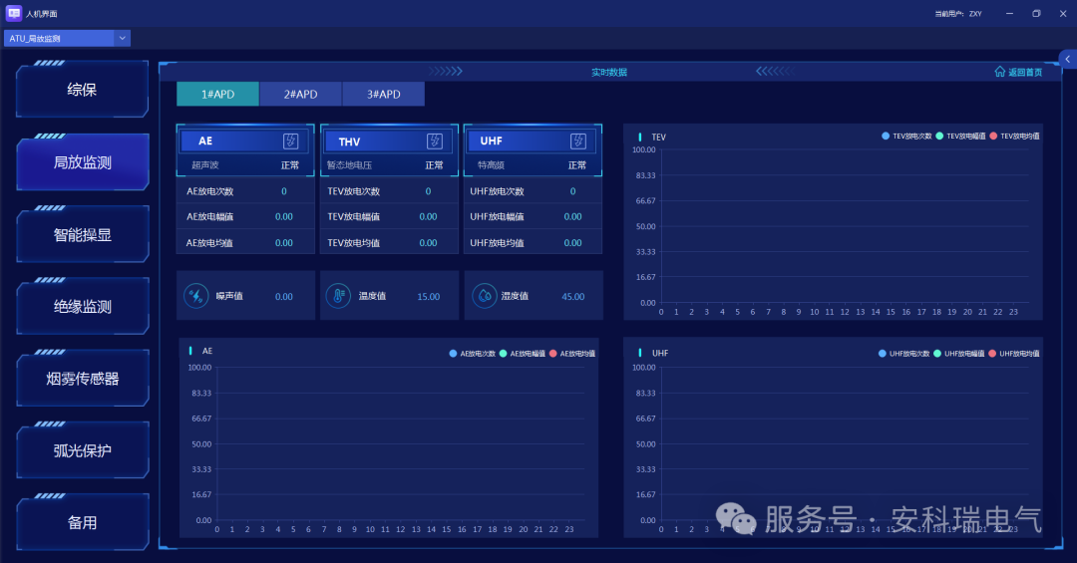This screenshot has height=563, width=1077.
Task: Click the 实时数据 header title
Action: pyautogui.click(x=609, y=72)
